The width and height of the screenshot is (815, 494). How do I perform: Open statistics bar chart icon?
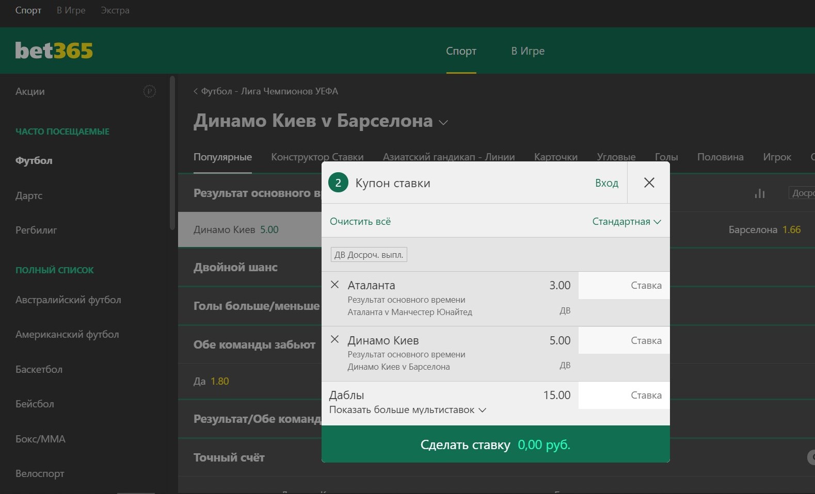pyautogui.click(x=759, y=193)
